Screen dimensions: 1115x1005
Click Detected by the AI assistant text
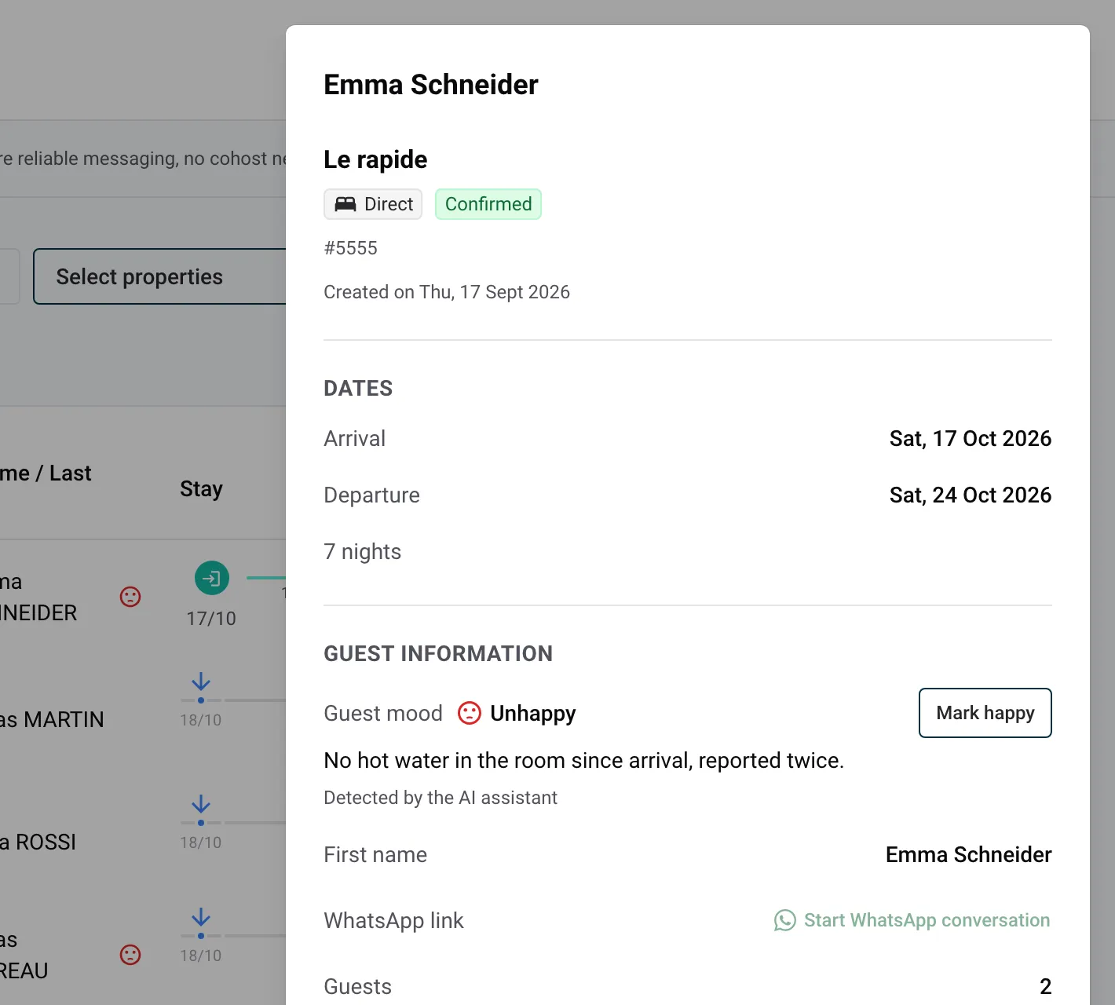pyautogui.click(x=441, y=798)
